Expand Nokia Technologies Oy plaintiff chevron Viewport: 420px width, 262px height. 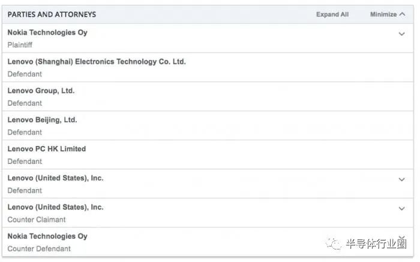pos(401,34)
